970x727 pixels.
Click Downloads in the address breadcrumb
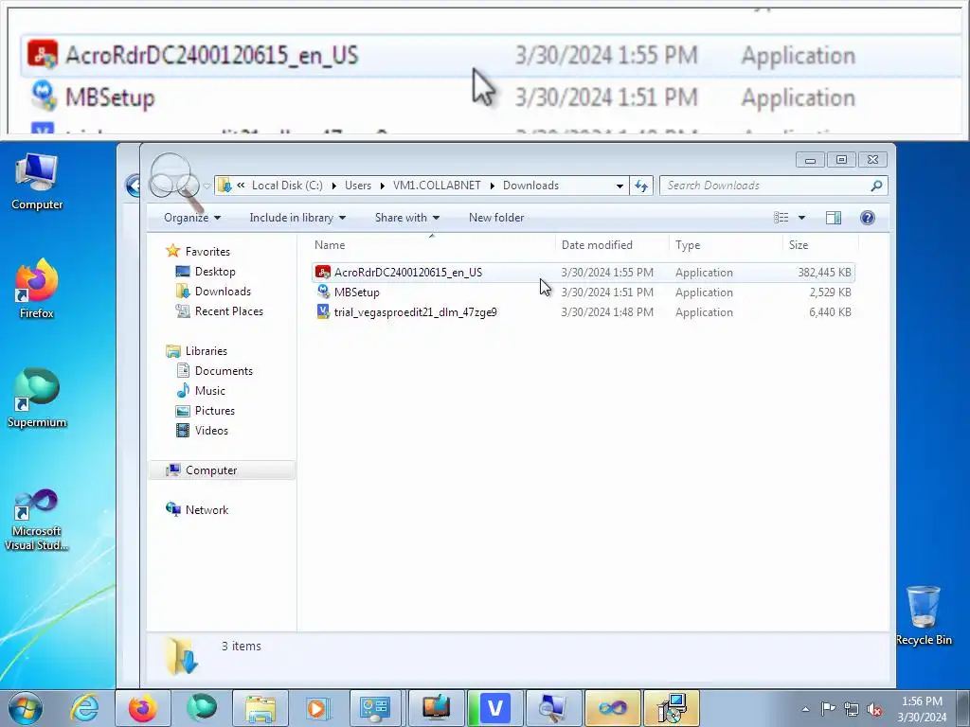pos(530,186)
